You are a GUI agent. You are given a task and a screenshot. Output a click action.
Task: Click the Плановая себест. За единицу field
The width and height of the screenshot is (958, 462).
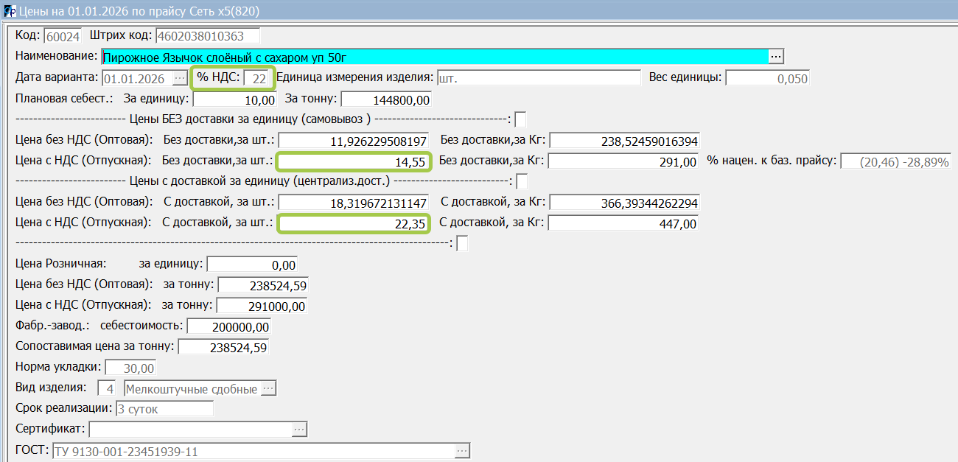(x=235, y=99)
